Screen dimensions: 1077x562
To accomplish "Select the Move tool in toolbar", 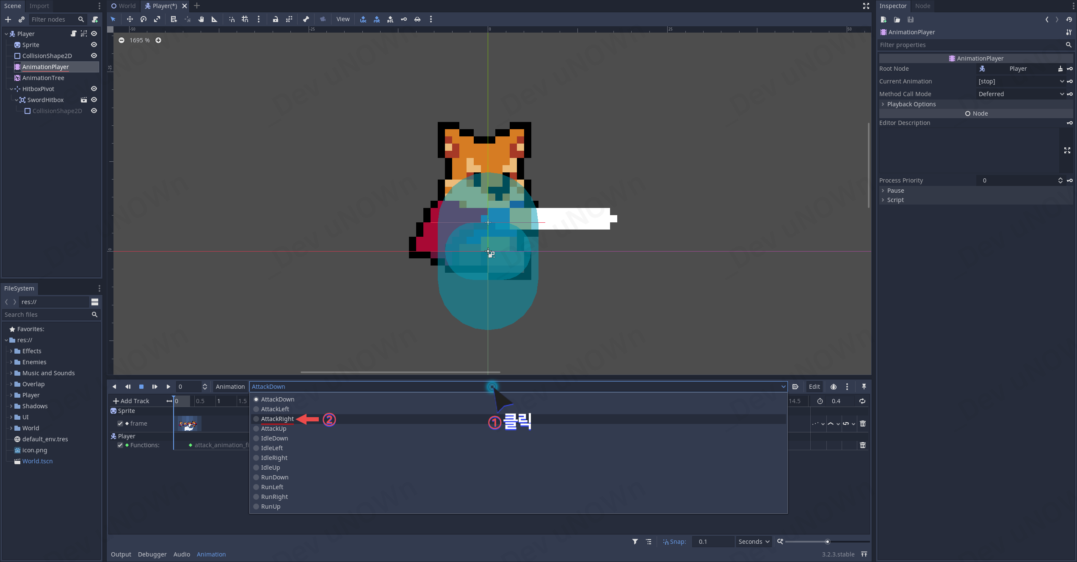I will (x=130, y=19).
